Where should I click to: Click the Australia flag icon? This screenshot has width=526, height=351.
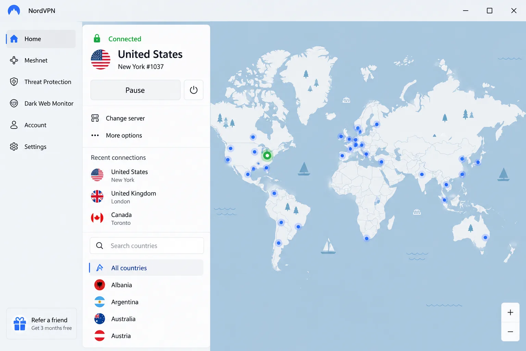[x=100, y=319]
